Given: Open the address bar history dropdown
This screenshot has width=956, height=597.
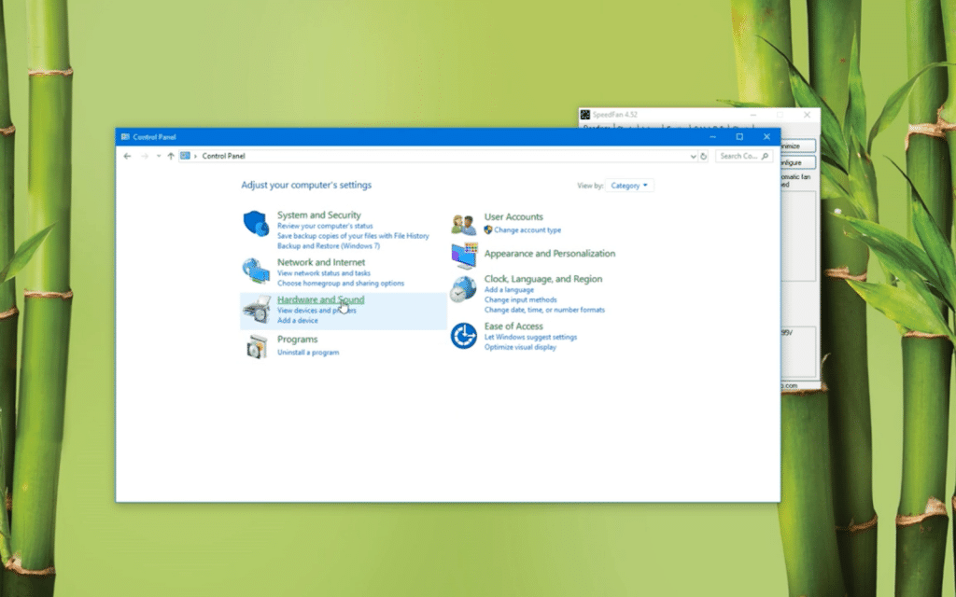Looking at the screenshot, I should pos(693,157).
